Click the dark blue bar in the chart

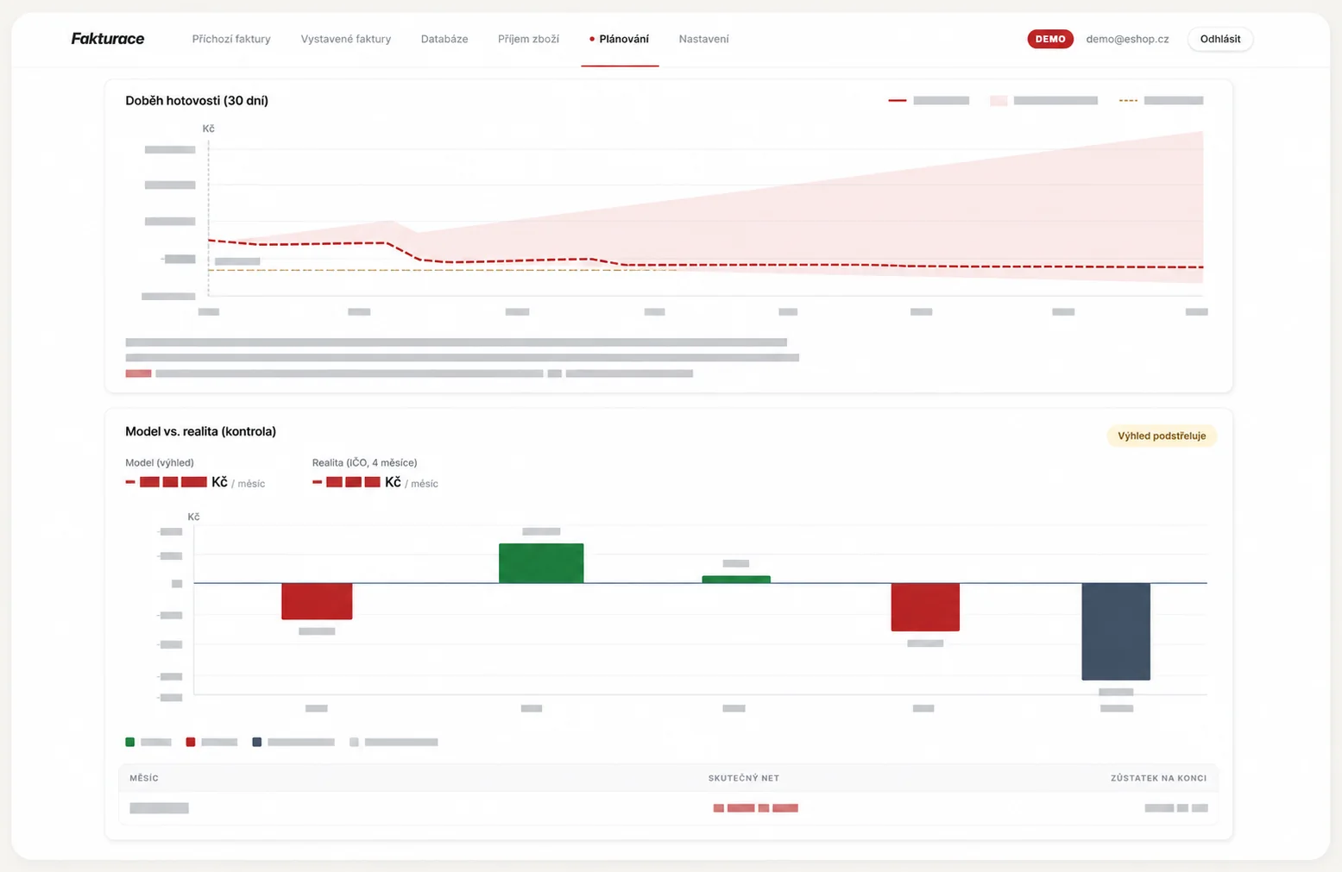click(1116, 631)
